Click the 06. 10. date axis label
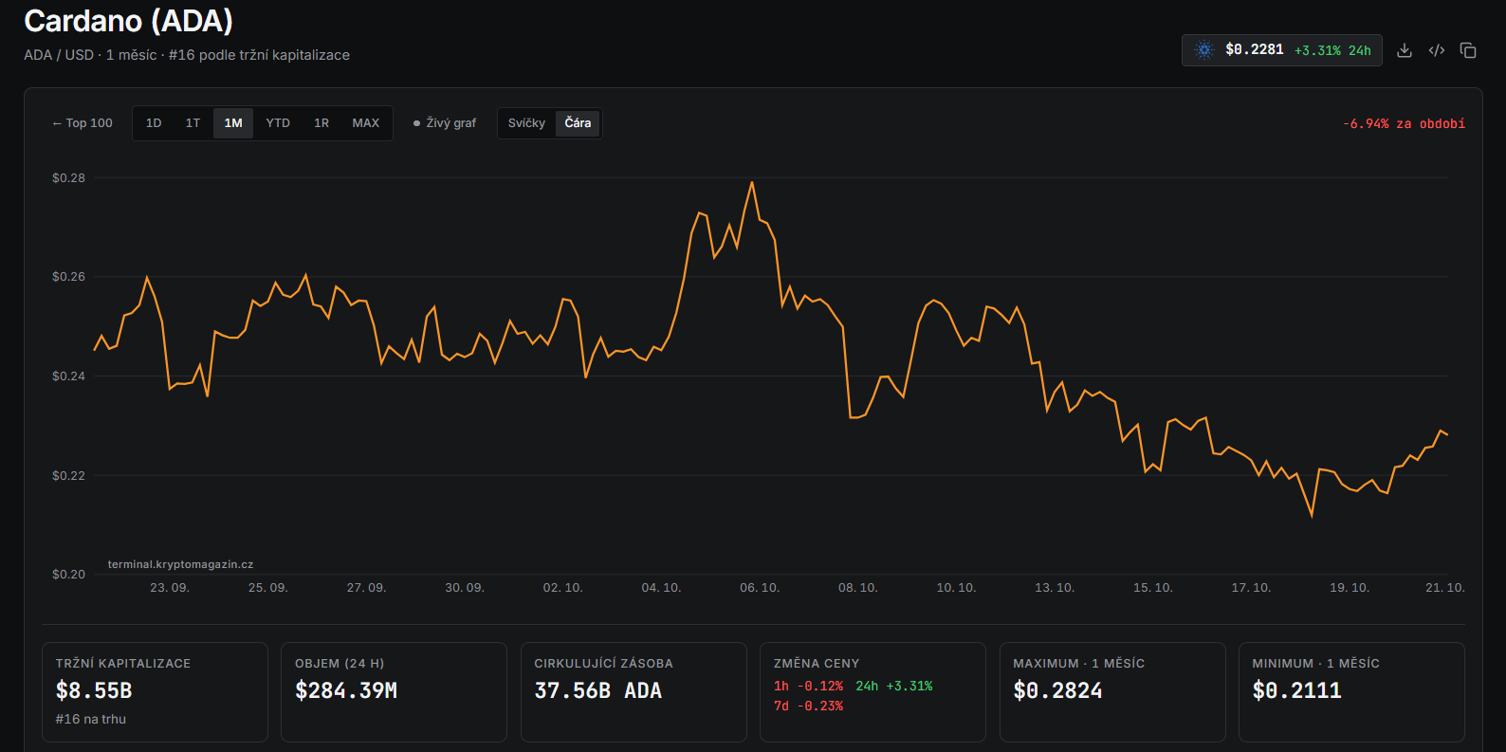 (760, 588)
